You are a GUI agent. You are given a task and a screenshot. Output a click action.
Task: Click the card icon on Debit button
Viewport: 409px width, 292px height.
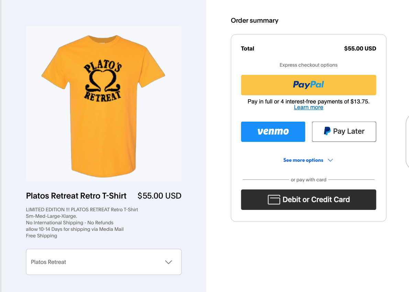(x=274, y=200)
